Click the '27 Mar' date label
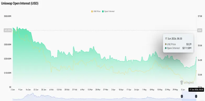205x101 pixels. point(106,90)
